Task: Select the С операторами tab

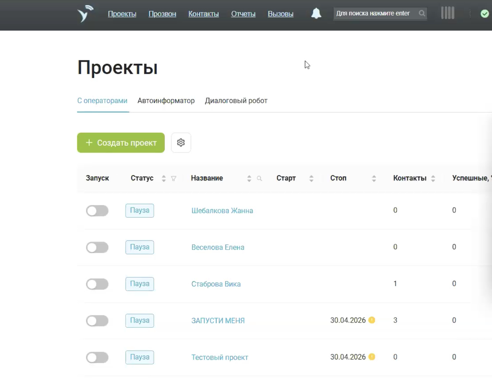Action: [102, 101]
